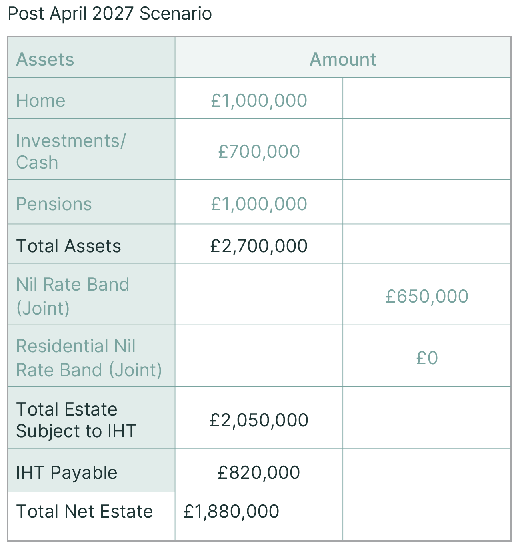Viewport: 520px width, 550px height.
Task: Select 'Total Estate Subject to IHT' label
Action: (x=76, y=420)
